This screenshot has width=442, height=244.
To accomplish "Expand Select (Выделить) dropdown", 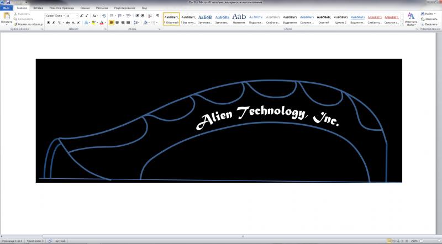I will click(x=439, y=24).
